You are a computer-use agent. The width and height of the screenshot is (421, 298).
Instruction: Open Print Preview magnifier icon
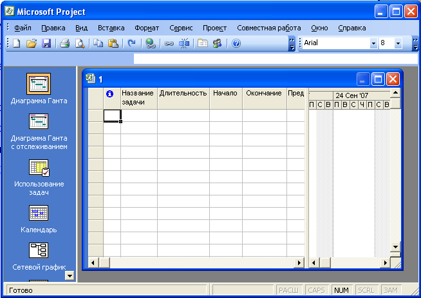click(80, 43)
